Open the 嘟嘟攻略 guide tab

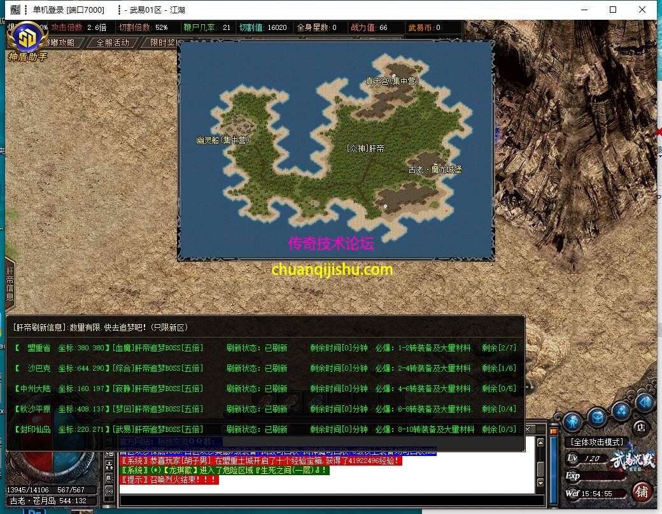[60, 43]
